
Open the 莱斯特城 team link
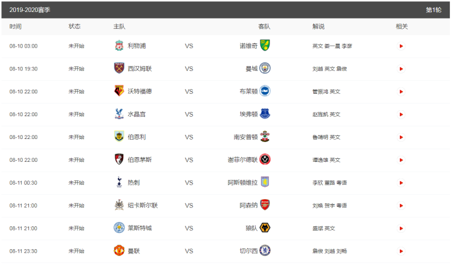(x=140, y=228)
